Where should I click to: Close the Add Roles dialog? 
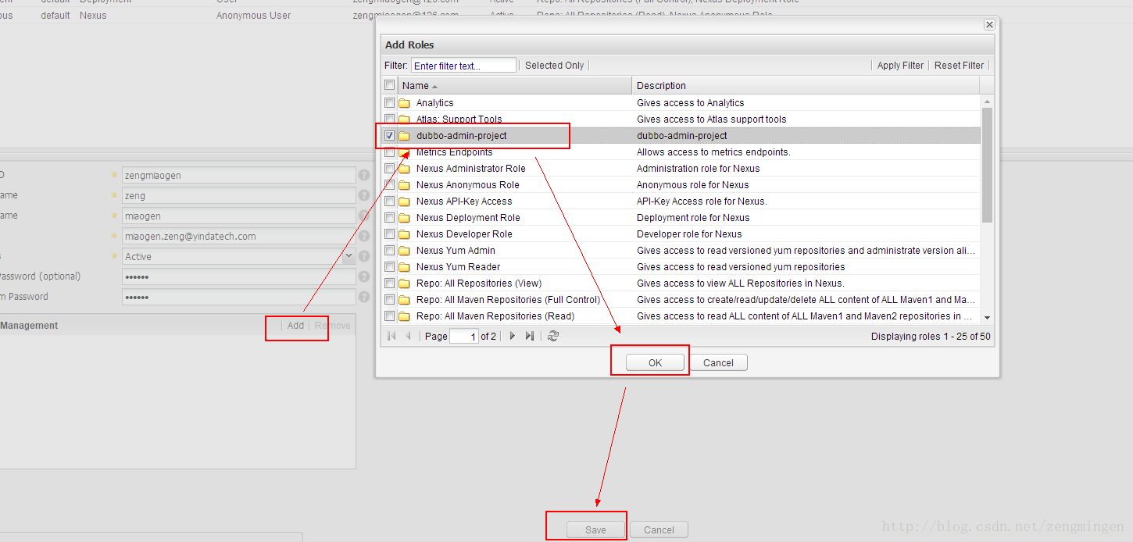(989, 24)
